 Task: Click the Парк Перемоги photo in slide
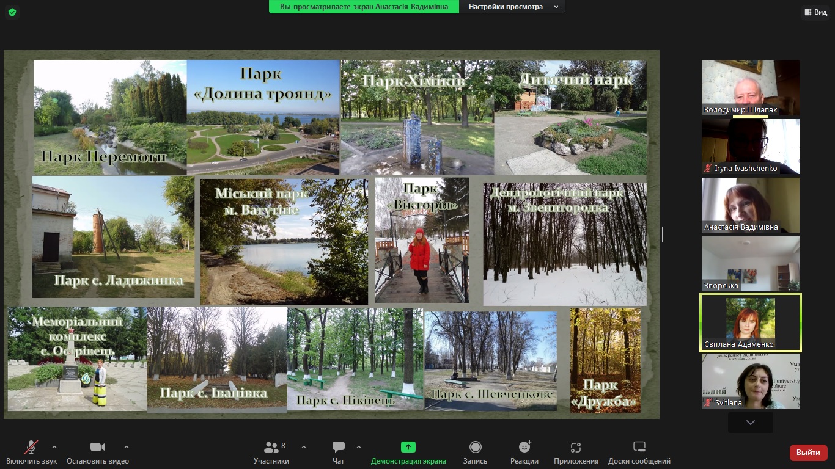pyautogui.click(x=110, y=117)
